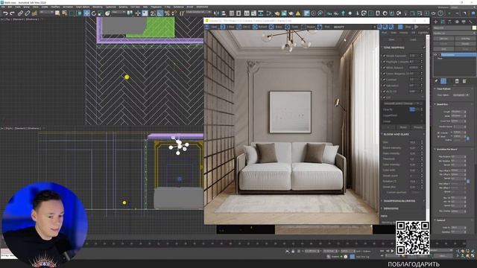Toggle modifier visibility eye in stack
The width and height of the screenshot is (477, 268).
(x=436, y=55)
